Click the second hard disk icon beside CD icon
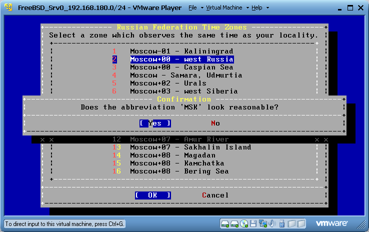Viewport: 369px width, 232px height. point(234,223)
